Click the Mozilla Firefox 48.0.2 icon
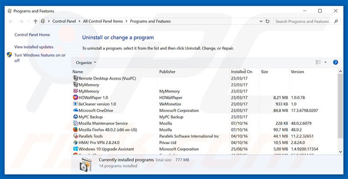 76,130
